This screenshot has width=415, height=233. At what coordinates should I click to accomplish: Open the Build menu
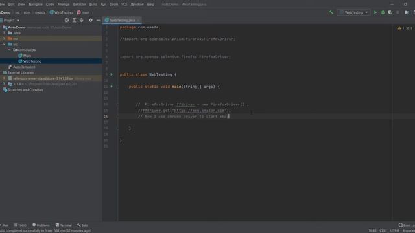coord(93,5)
